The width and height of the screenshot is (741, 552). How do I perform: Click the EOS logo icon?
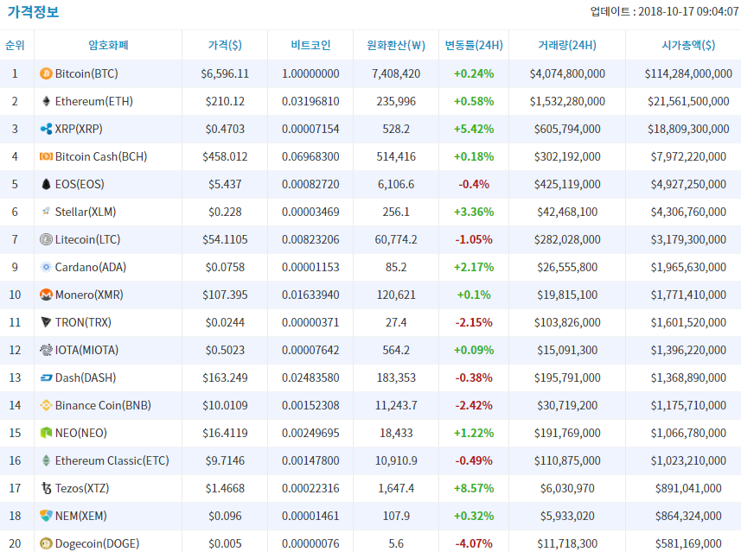(46, 184)
